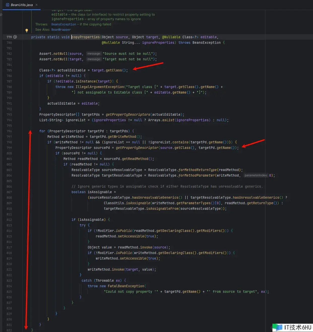Click the copyProperties method name
This screenshot has width=313, height=332.
86,37
